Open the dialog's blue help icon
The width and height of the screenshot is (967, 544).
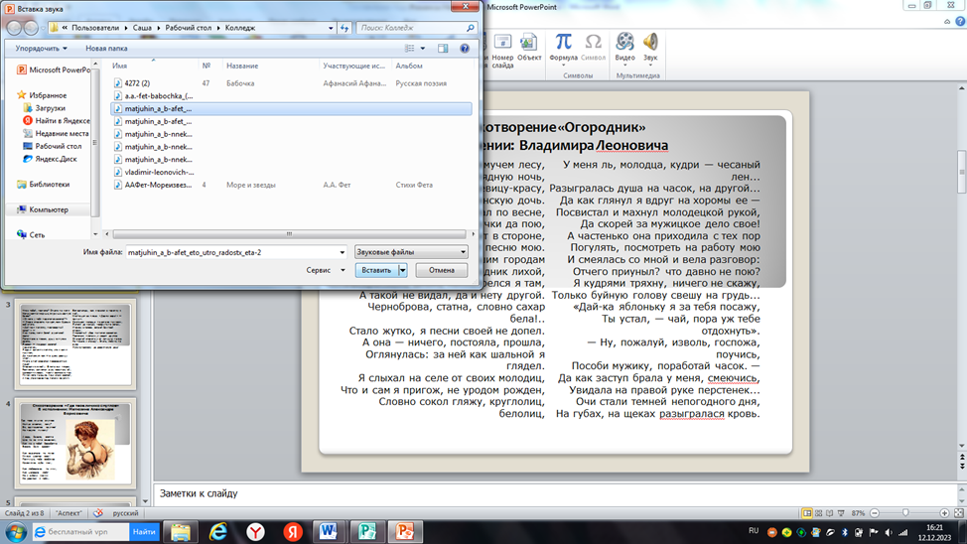[x=464, y=48]
